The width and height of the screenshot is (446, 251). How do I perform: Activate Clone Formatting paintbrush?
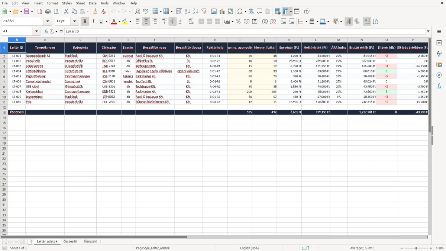[95, 12]
